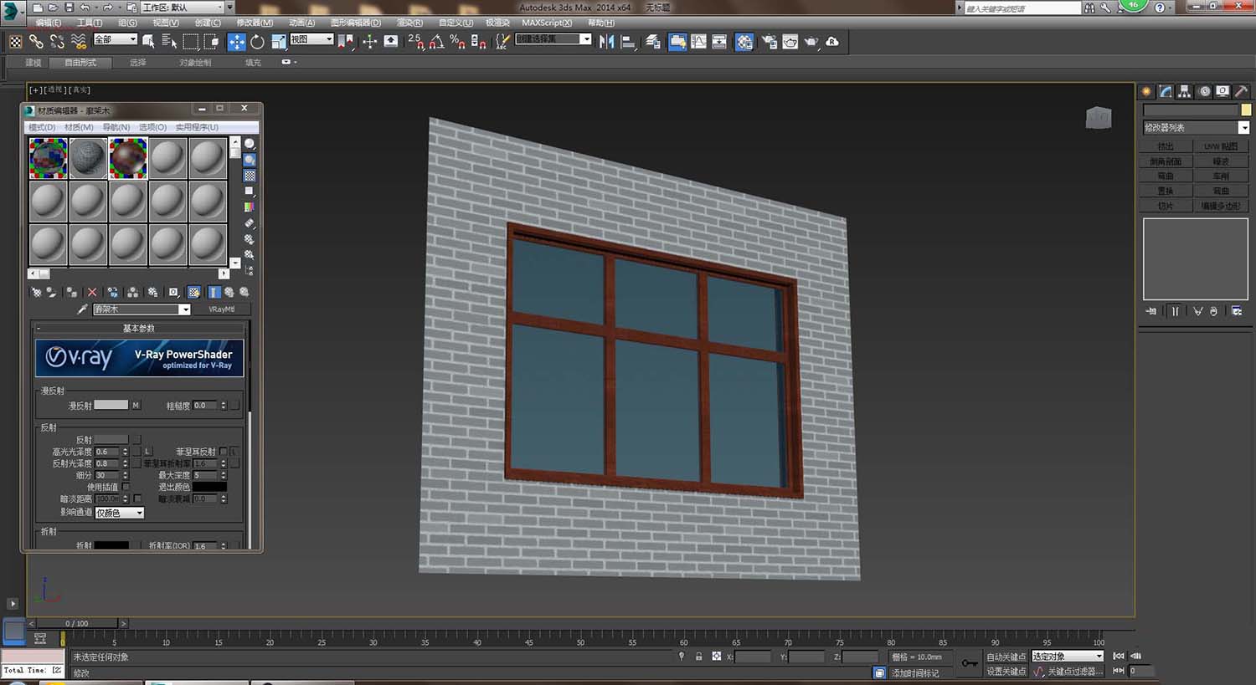
Task: Enable the 菲涅耳反射 checkbox
Action: pos(224,452)
